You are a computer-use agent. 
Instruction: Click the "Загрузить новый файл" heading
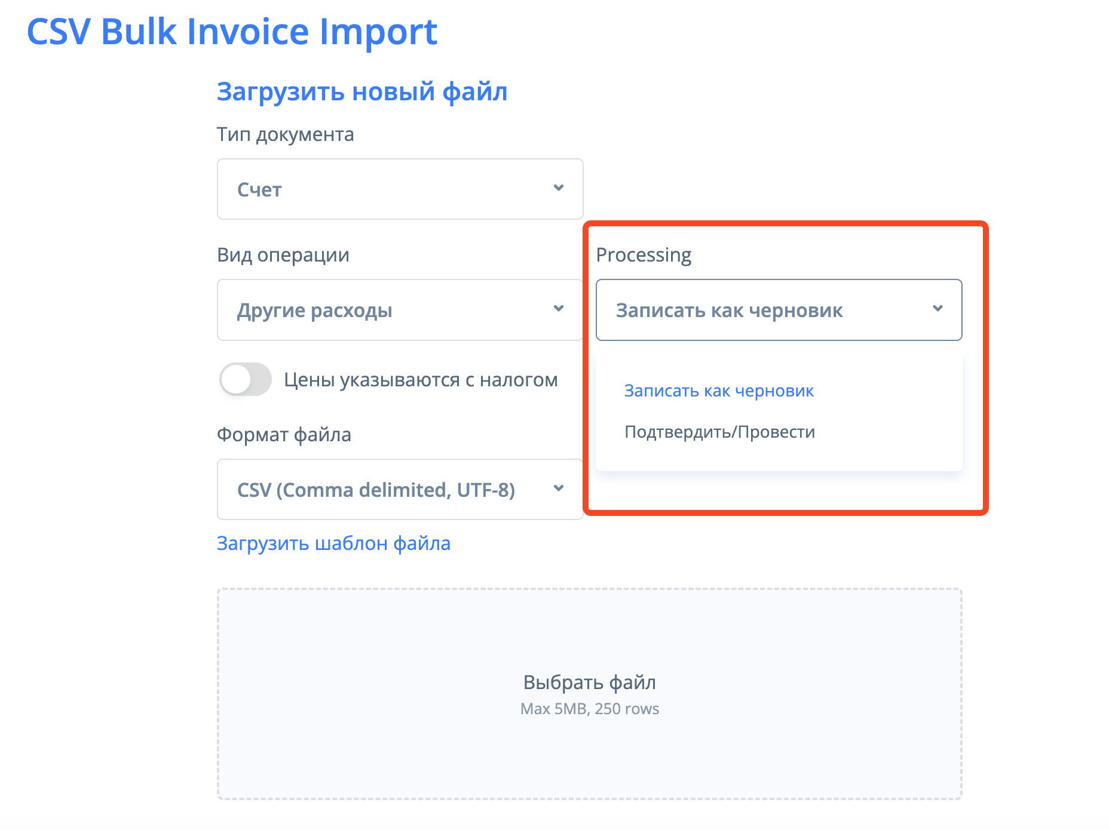click(362, 92)
